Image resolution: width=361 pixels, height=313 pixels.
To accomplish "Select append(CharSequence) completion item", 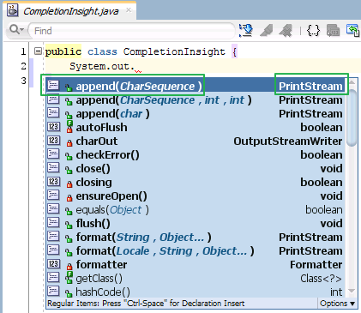I will [196, 86].
